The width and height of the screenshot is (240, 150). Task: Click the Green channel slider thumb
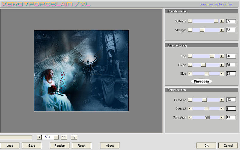pos(203,65)
